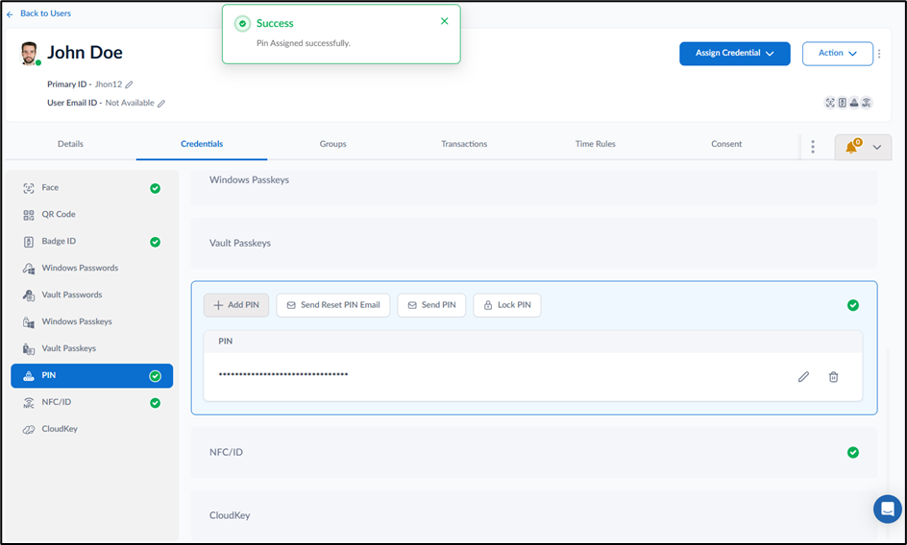Select PIN in the sidebar
907x545 pixels.
pyautogui.click(x=92, y=376)
